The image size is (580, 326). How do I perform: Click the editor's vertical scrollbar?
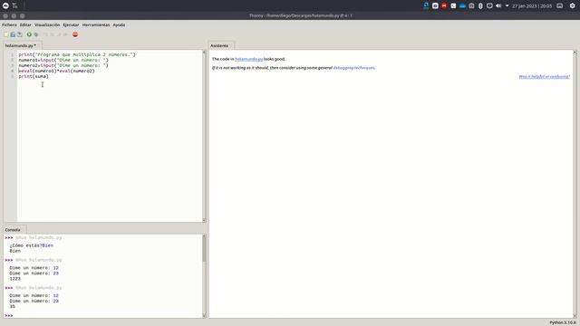click(x=204, y=136)
